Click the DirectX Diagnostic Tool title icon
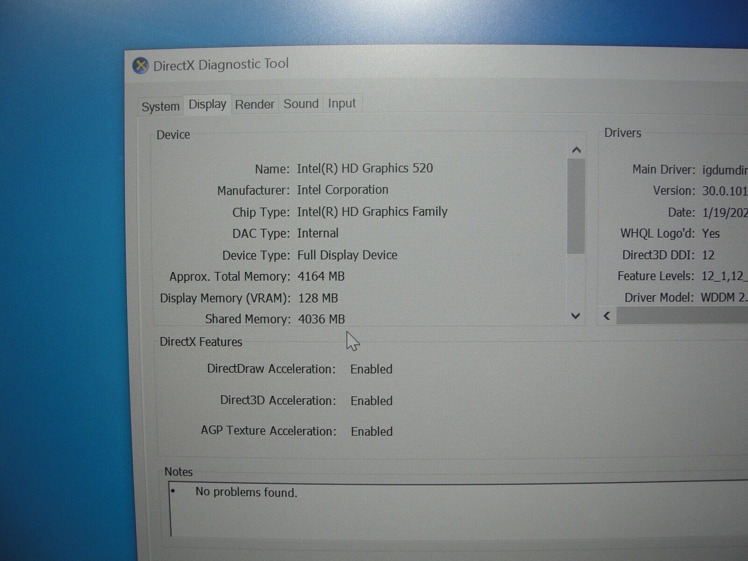 tap(140, 66)
